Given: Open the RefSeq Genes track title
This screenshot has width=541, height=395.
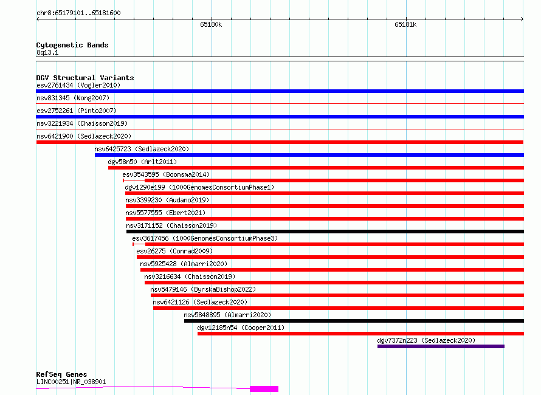Looking at the screenshot, I should tap(61, 374).
